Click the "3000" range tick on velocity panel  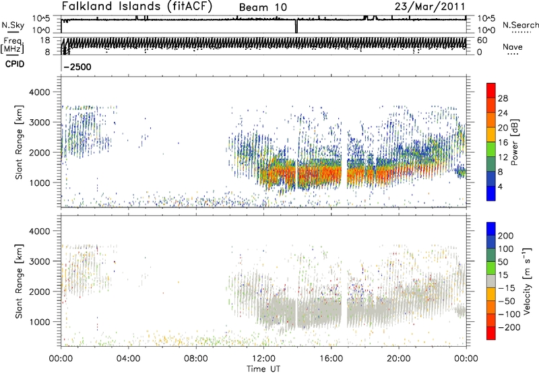coord(40,261)
